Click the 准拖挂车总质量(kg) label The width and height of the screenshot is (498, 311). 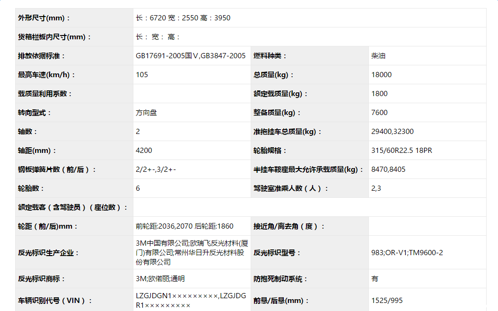click(287, 132)
